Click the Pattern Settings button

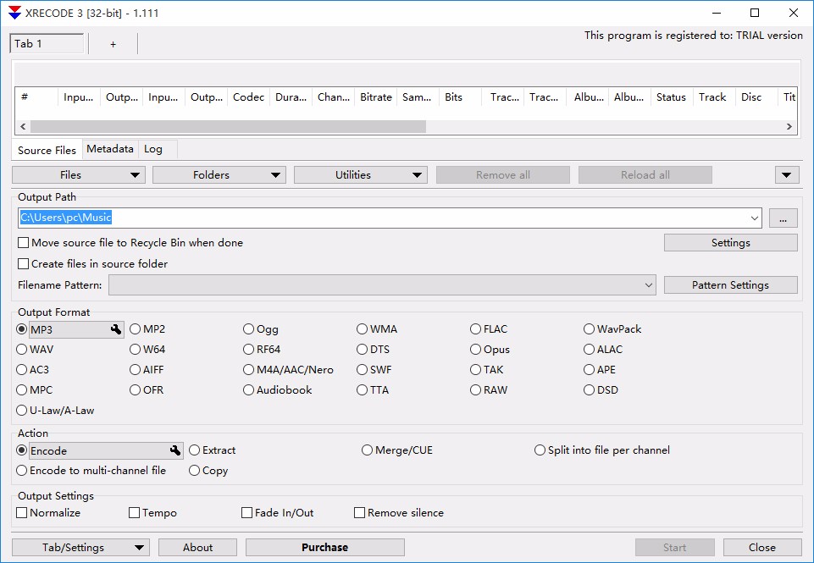tap(730, 285)
